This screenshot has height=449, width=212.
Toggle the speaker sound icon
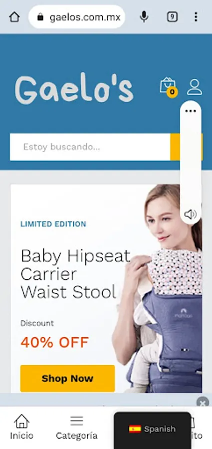(190, 214)
